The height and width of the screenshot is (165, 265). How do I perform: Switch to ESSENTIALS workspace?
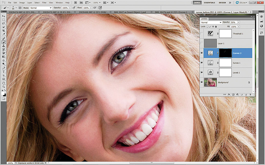coord(210,3)
